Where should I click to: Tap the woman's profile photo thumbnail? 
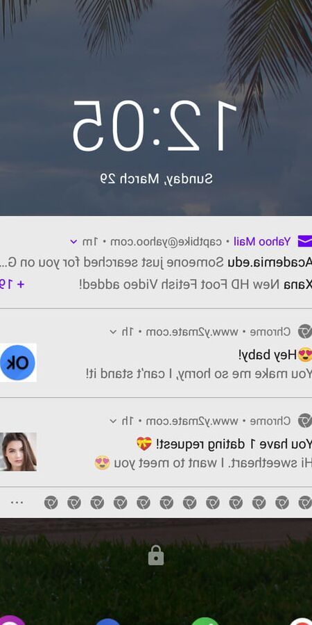(x=18, y=452)
